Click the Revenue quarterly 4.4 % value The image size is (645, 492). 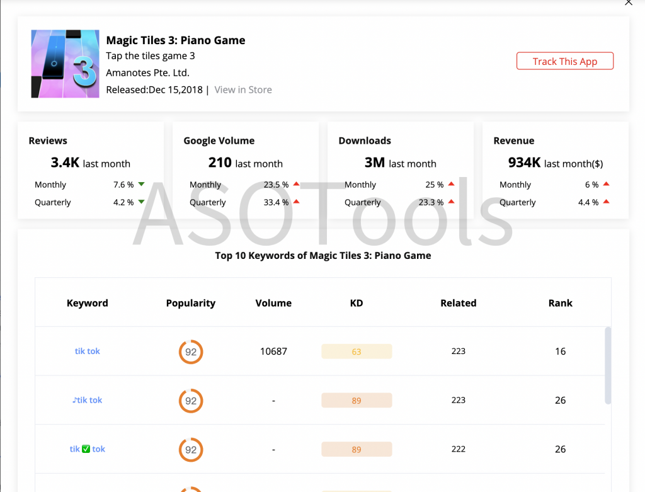[588, 202]
